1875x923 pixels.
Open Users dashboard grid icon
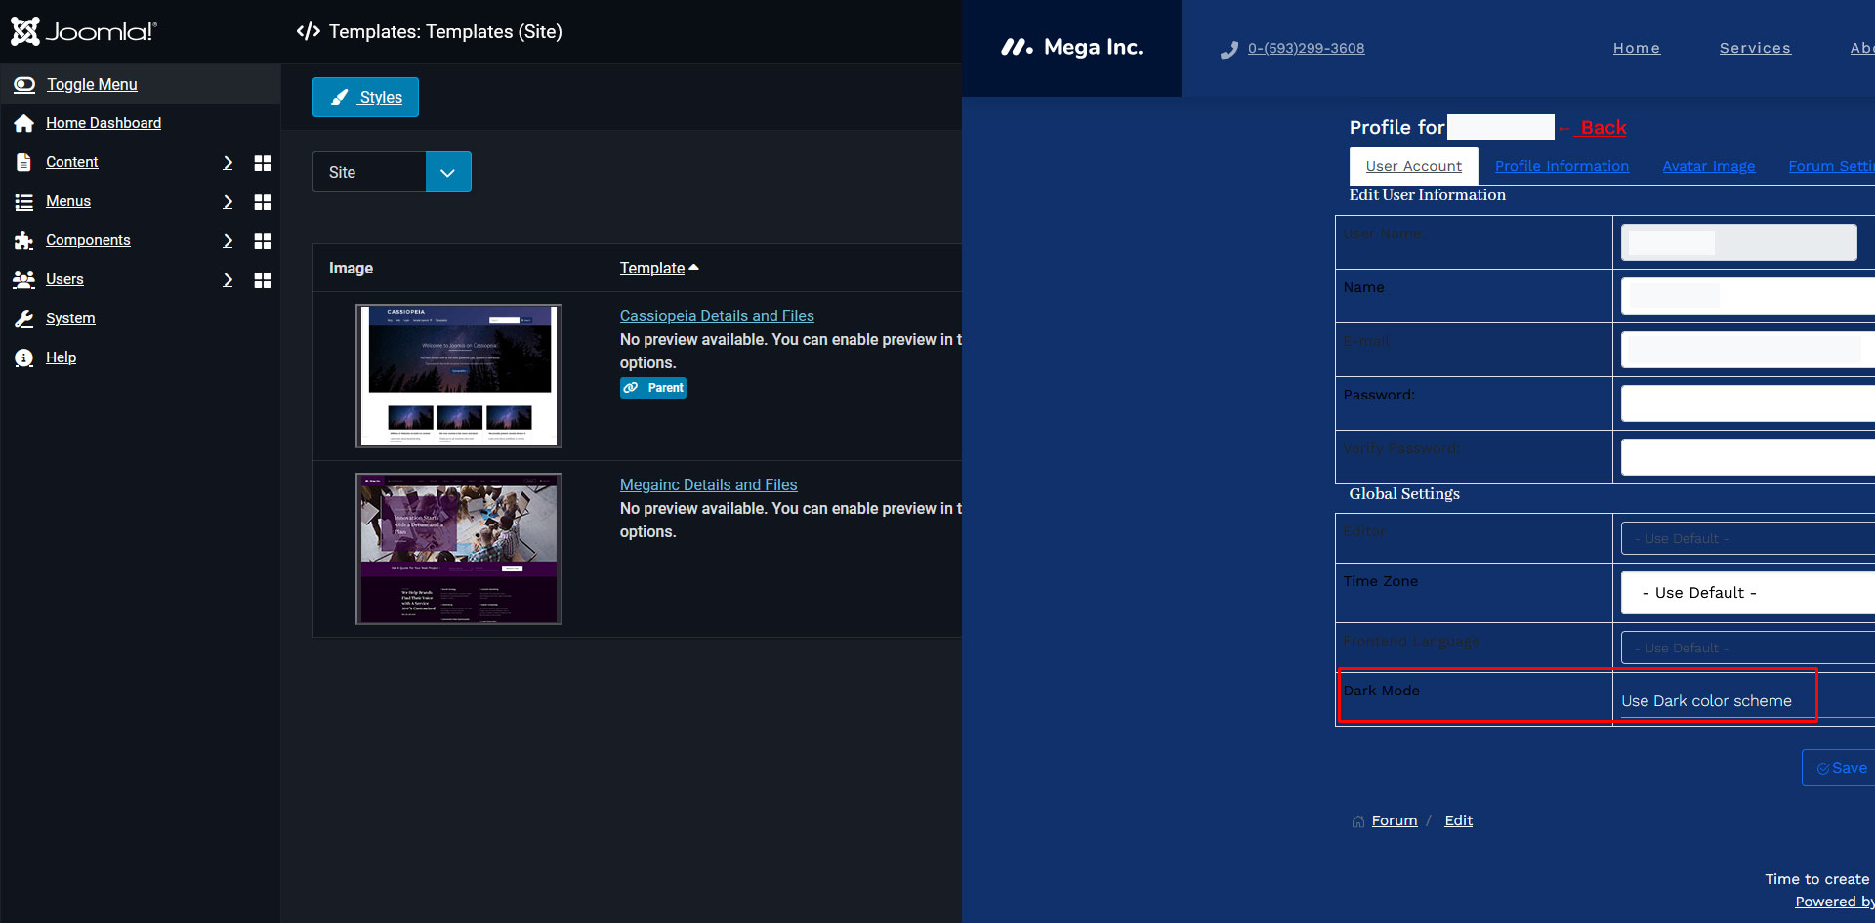pyautogui.click(x=262, y=280)
